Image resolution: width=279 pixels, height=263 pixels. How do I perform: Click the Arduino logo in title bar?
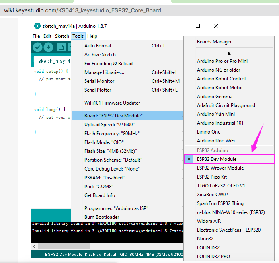pos(37,26)
